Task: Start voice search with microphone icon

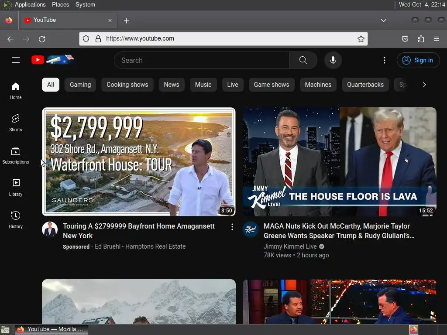Action: tap(333, 60)
